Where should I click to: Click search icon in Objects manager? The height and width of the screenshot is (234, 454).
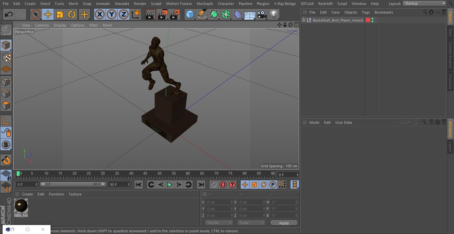click(x=425, y=12)
